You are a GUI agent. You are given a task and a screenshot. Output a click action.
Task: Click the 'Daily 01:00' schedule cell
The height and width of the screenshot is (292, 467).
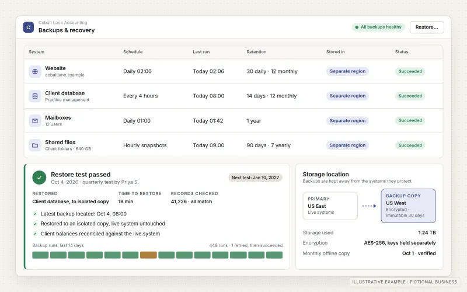coord(137,121)
